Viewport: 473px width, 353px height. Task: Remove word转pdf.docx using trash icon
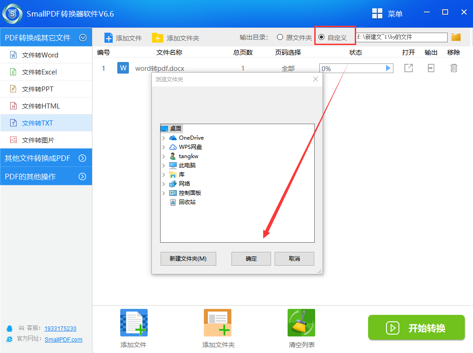pyautogui.click(x=454, y=68)
